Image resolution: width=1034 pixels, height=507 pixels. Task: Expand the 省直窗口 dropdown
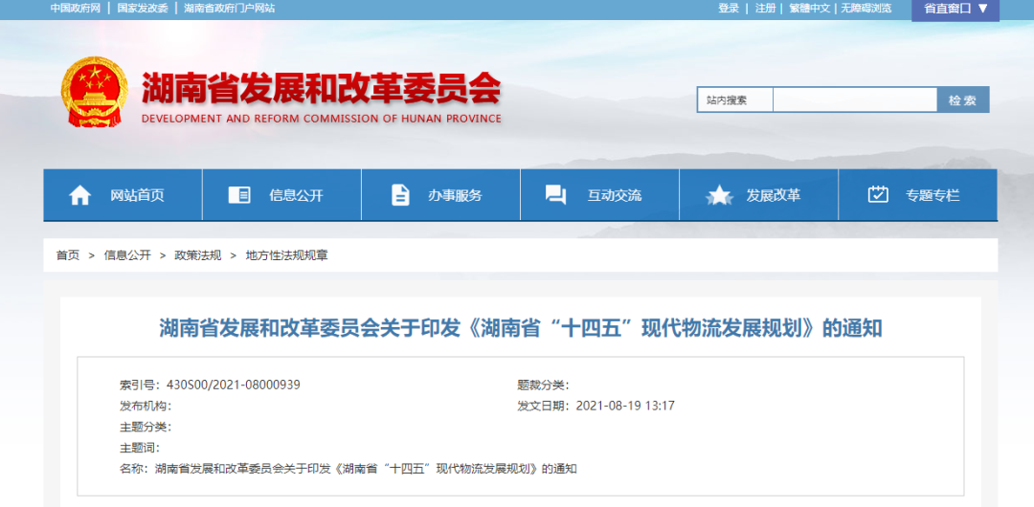click(955, 9)
